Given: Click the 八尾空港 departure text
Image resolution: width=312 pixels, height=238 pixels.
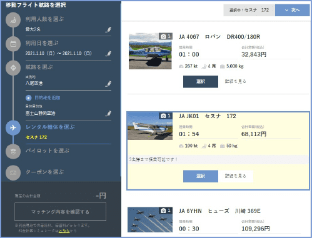Looking at the screenshot, I should pyautogui.click(x=34, y=84).
